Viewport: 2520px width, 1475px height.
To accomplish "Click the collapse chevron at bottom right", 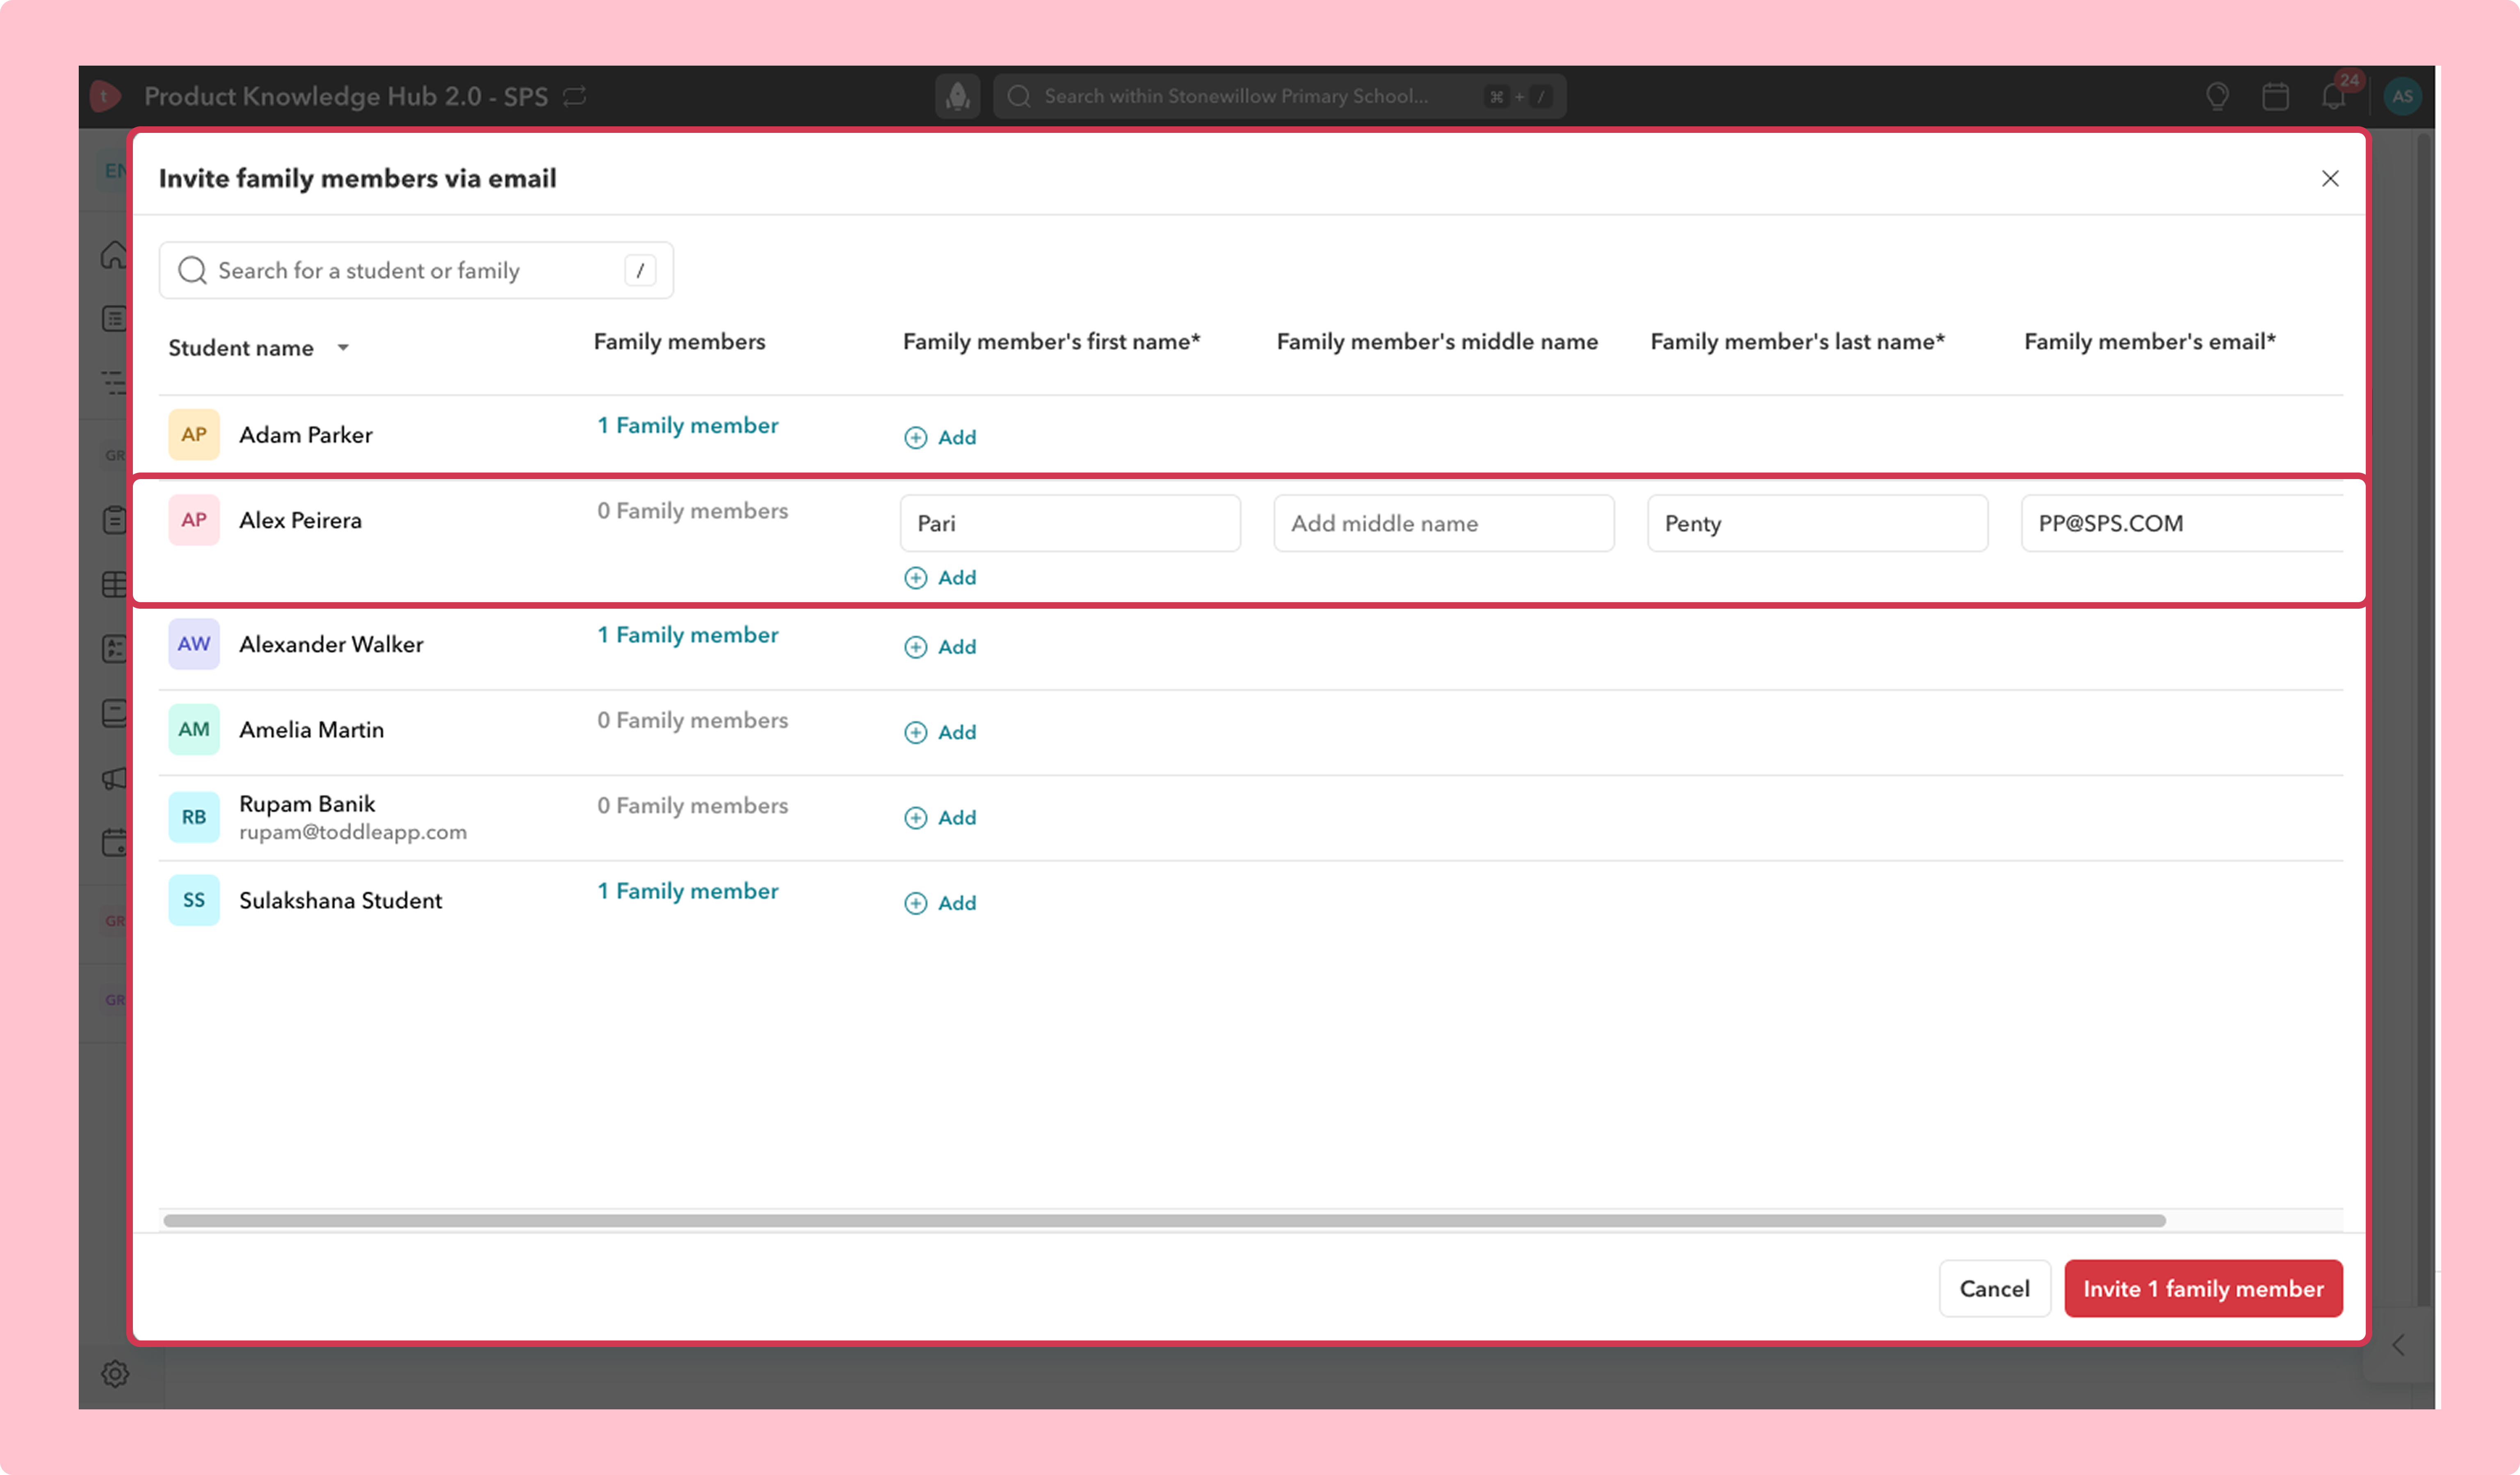I will point(2398,1345).
